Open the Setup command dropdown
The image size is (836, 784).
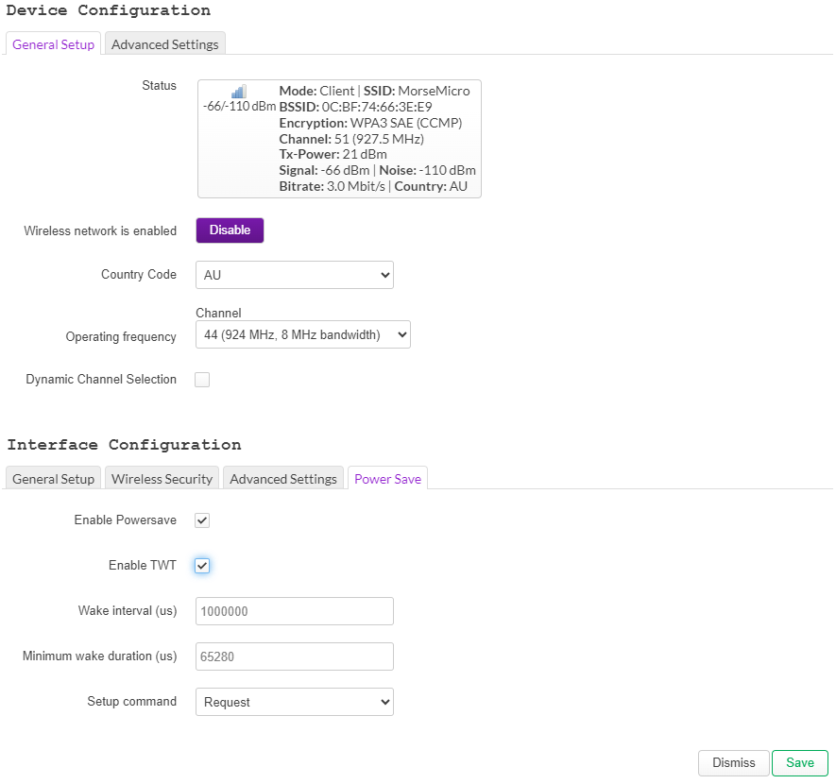pyautogui.click(x=294, y=702)
